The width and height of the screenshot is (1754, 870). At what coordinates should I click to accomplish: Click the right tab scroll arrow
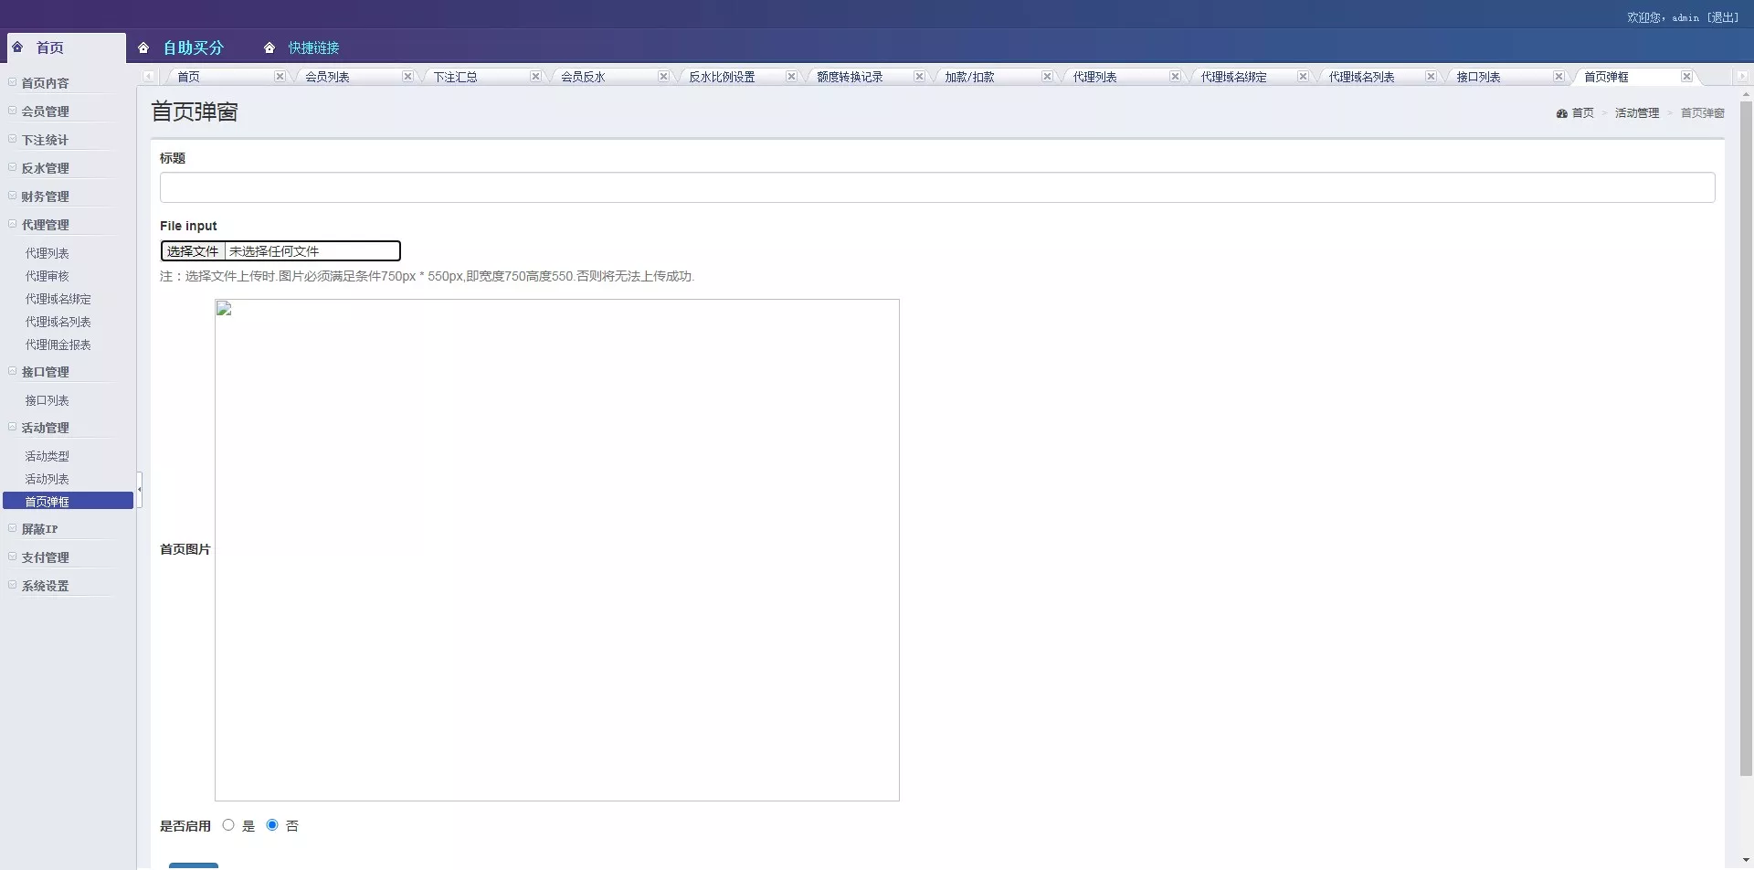coord(1744,77)
